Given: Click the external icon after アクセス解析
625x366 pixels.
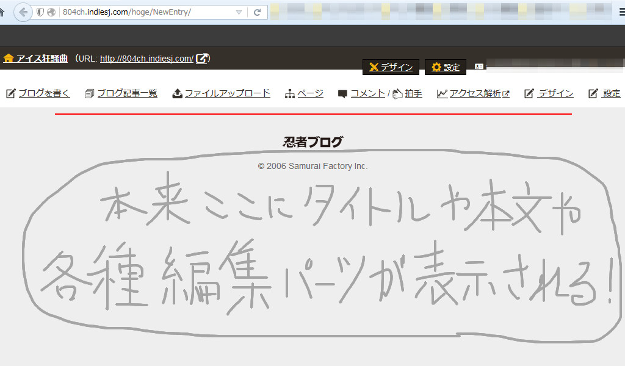Looking at the screenshot, I should tap(506, 93).
